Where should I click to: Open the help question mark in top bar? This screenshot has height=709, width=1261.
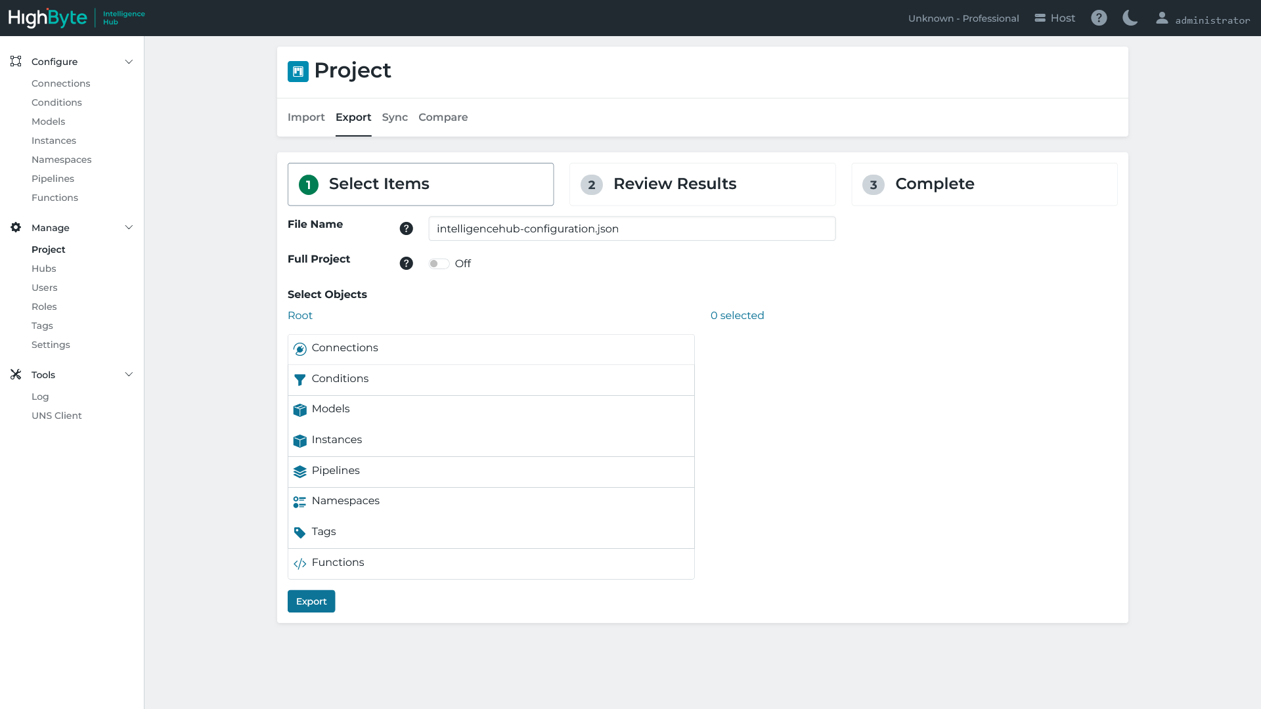tap(1099, 18)
